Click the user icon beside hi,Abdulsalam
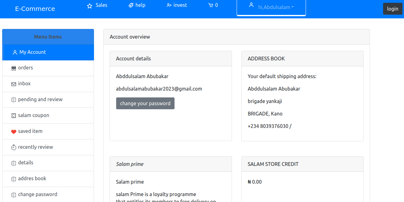404x202 pixels. tap(251, 5)
